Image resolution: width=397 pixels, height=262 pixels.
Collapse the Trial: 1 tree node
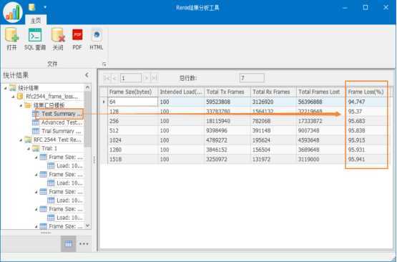29,148
